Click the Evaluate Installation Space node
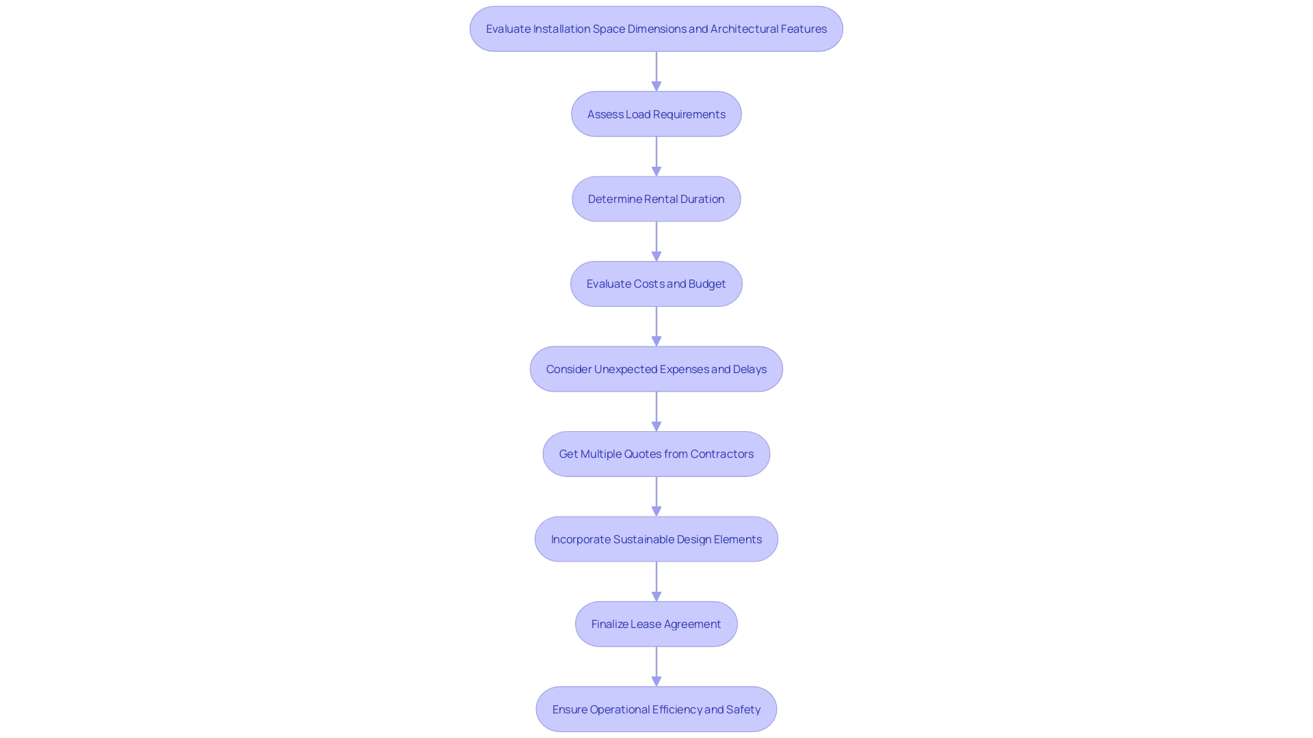Image resolution: width=1313 pixels, height=738 pixels. click(x=656, y=29)
